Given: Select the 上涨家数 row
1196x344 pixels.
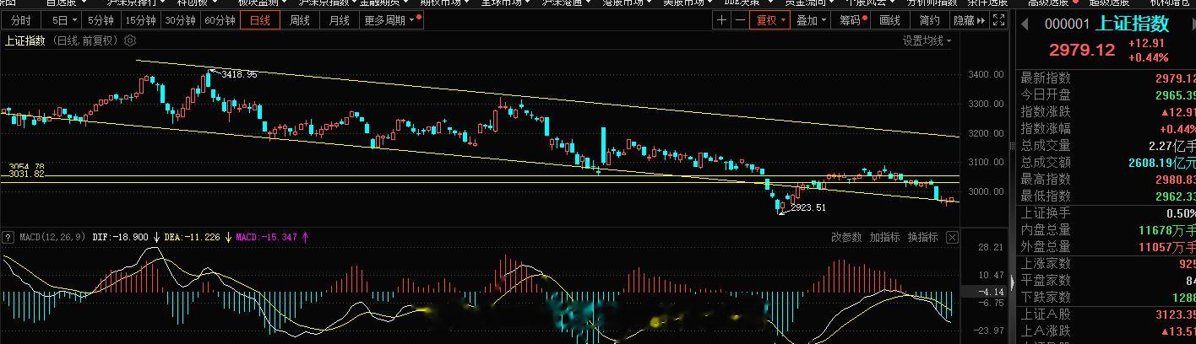Looking at the screenshot, I should [x=1107, y=264].
